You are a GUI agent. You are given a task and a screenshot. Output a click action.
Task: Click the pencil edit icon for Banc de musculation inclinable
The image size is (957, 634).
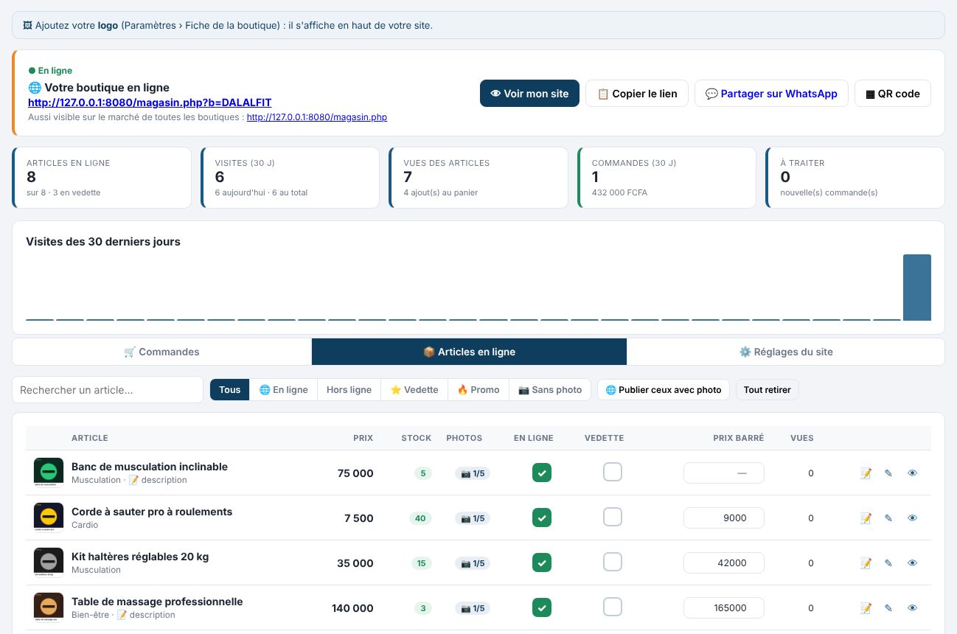(x=888, y=473)
